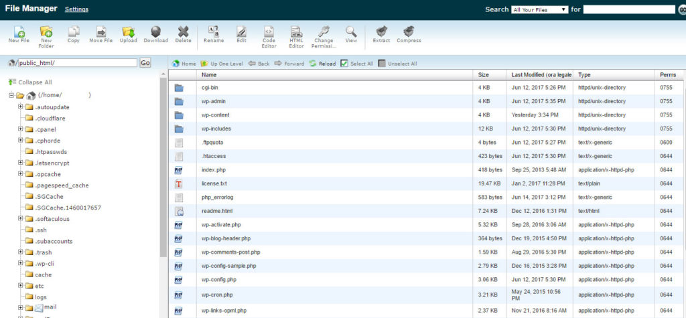Click the Unselect All checkbox

[382, 64]
